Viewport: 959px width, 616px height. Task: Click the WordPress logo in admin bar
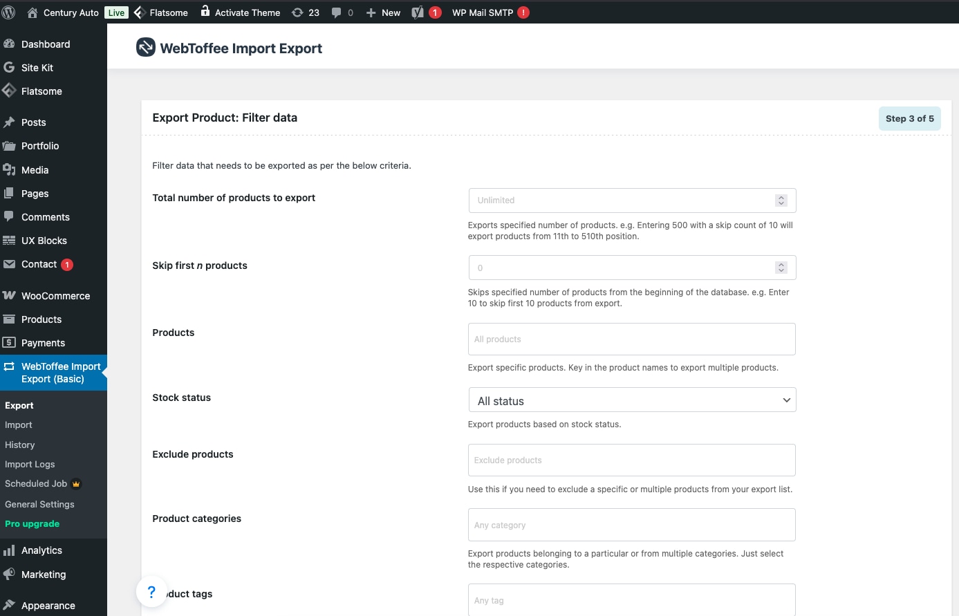pos(9,12)
